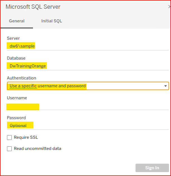Switch to the General tab
171x176 pixels.
pyautogui.click(x=17, y=21)
